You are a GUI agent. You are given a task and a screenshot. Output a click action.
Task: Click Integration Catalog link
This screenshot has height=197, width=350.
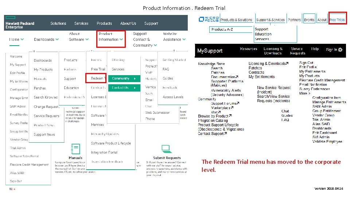pos(213,120)
